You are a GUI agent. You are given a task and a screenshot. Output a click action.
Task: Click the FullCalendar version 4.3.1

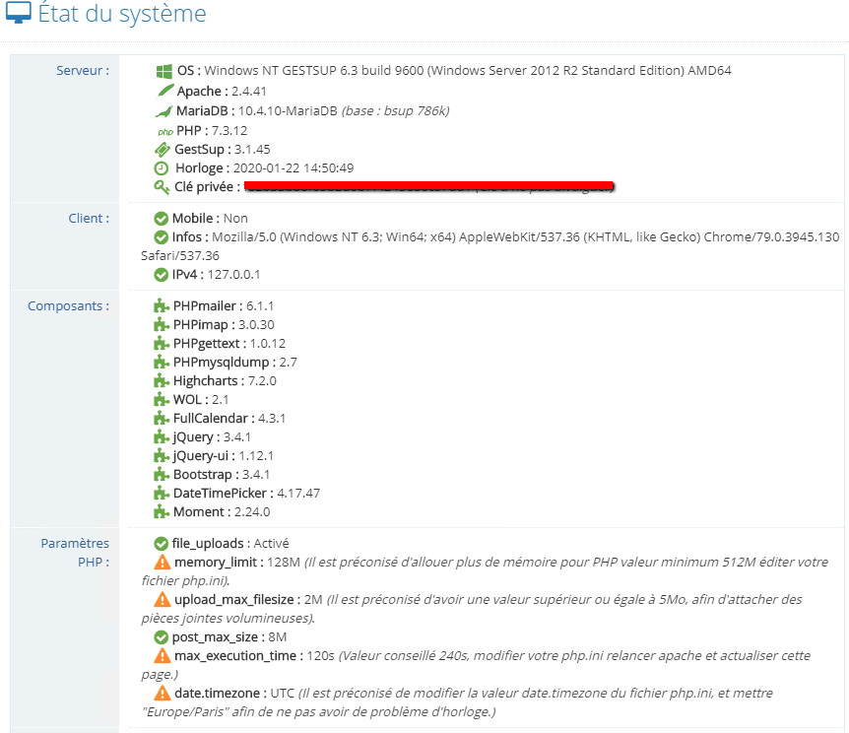pos(272,419)
